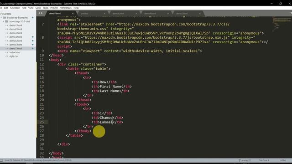Click line number 12 in the gutter
Image resolution: width=292 pixels, height=164 pixels.
pyautogui.click(x=42, y=64)
